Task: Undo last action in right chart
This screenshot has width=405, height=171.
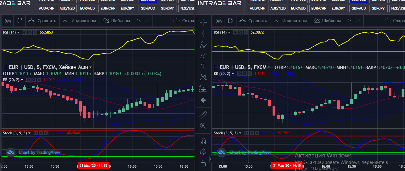Action: tap(349, 21)
